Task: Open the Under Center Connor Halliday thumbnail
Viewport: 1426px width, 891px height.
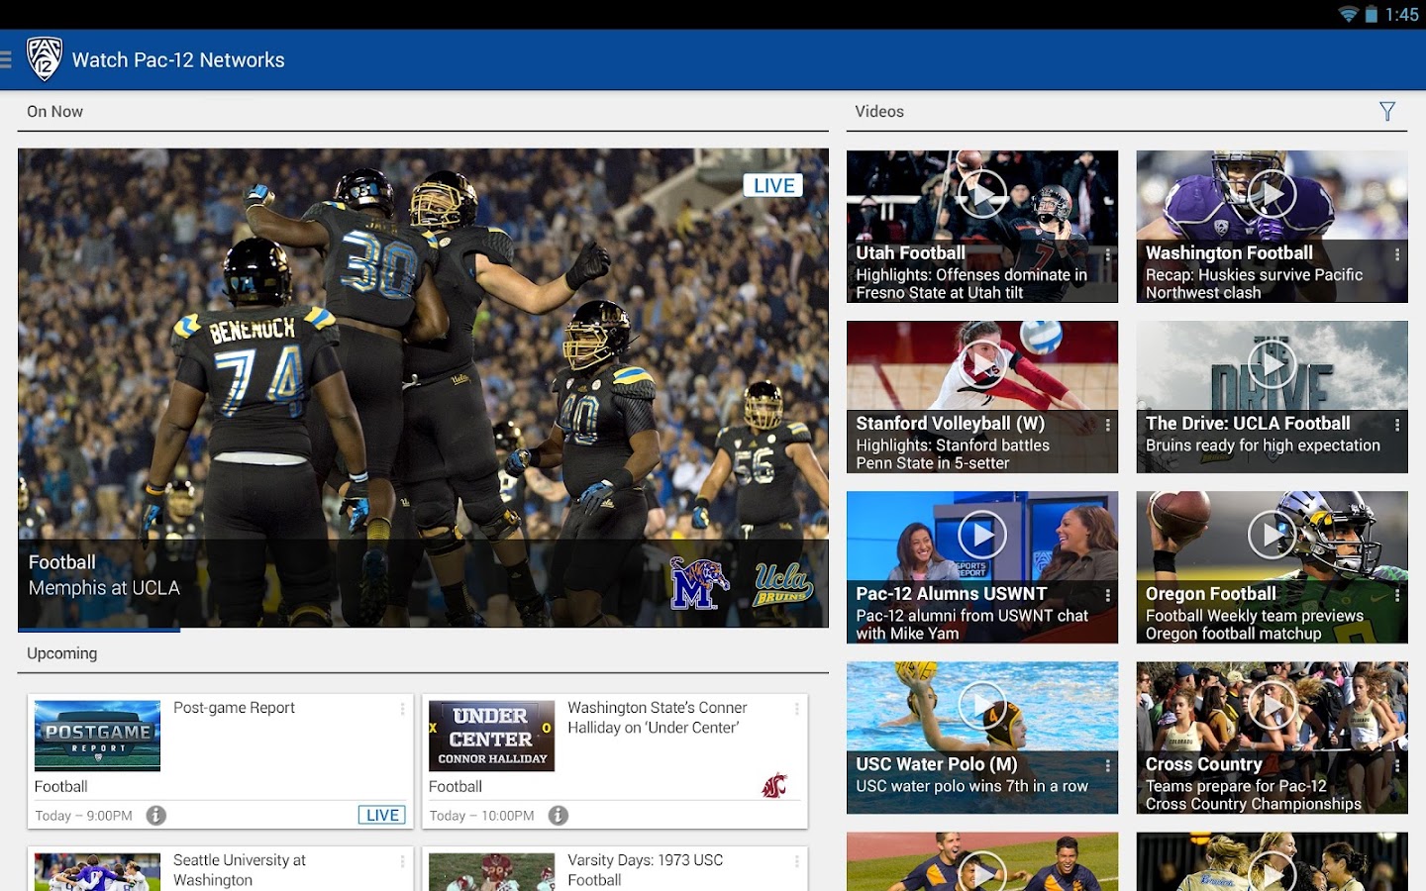Action: [x=491, y=736]
